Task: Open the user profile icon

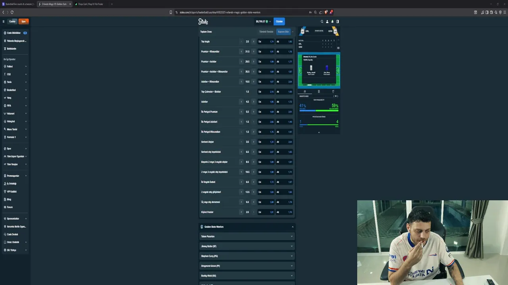Action: (327, 21)
